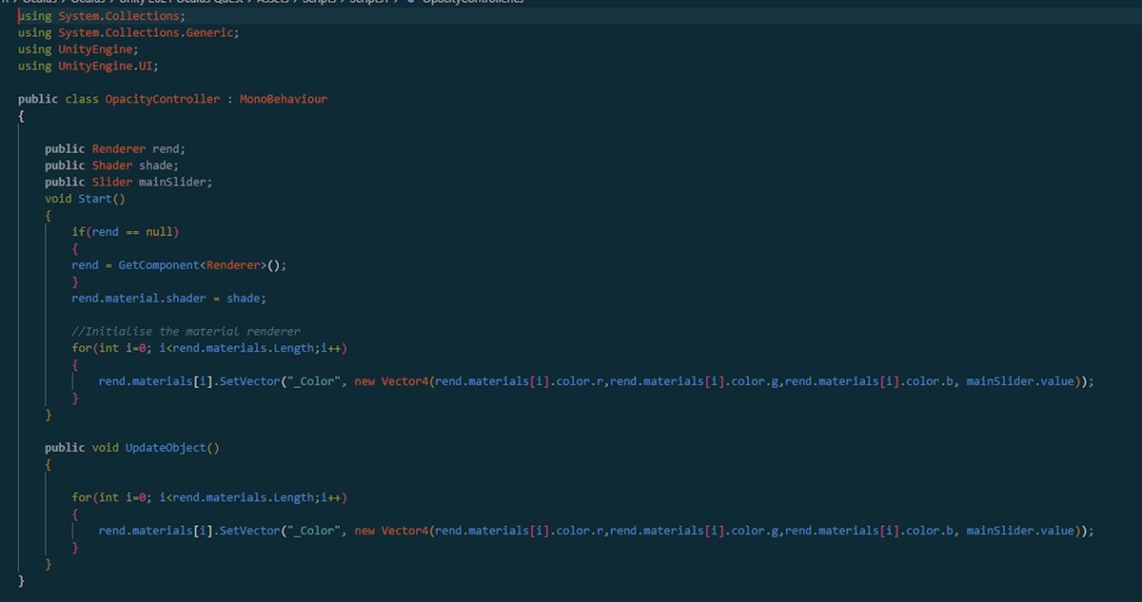Click the "//Initialise the material renderer" comment

pos(186,331)
